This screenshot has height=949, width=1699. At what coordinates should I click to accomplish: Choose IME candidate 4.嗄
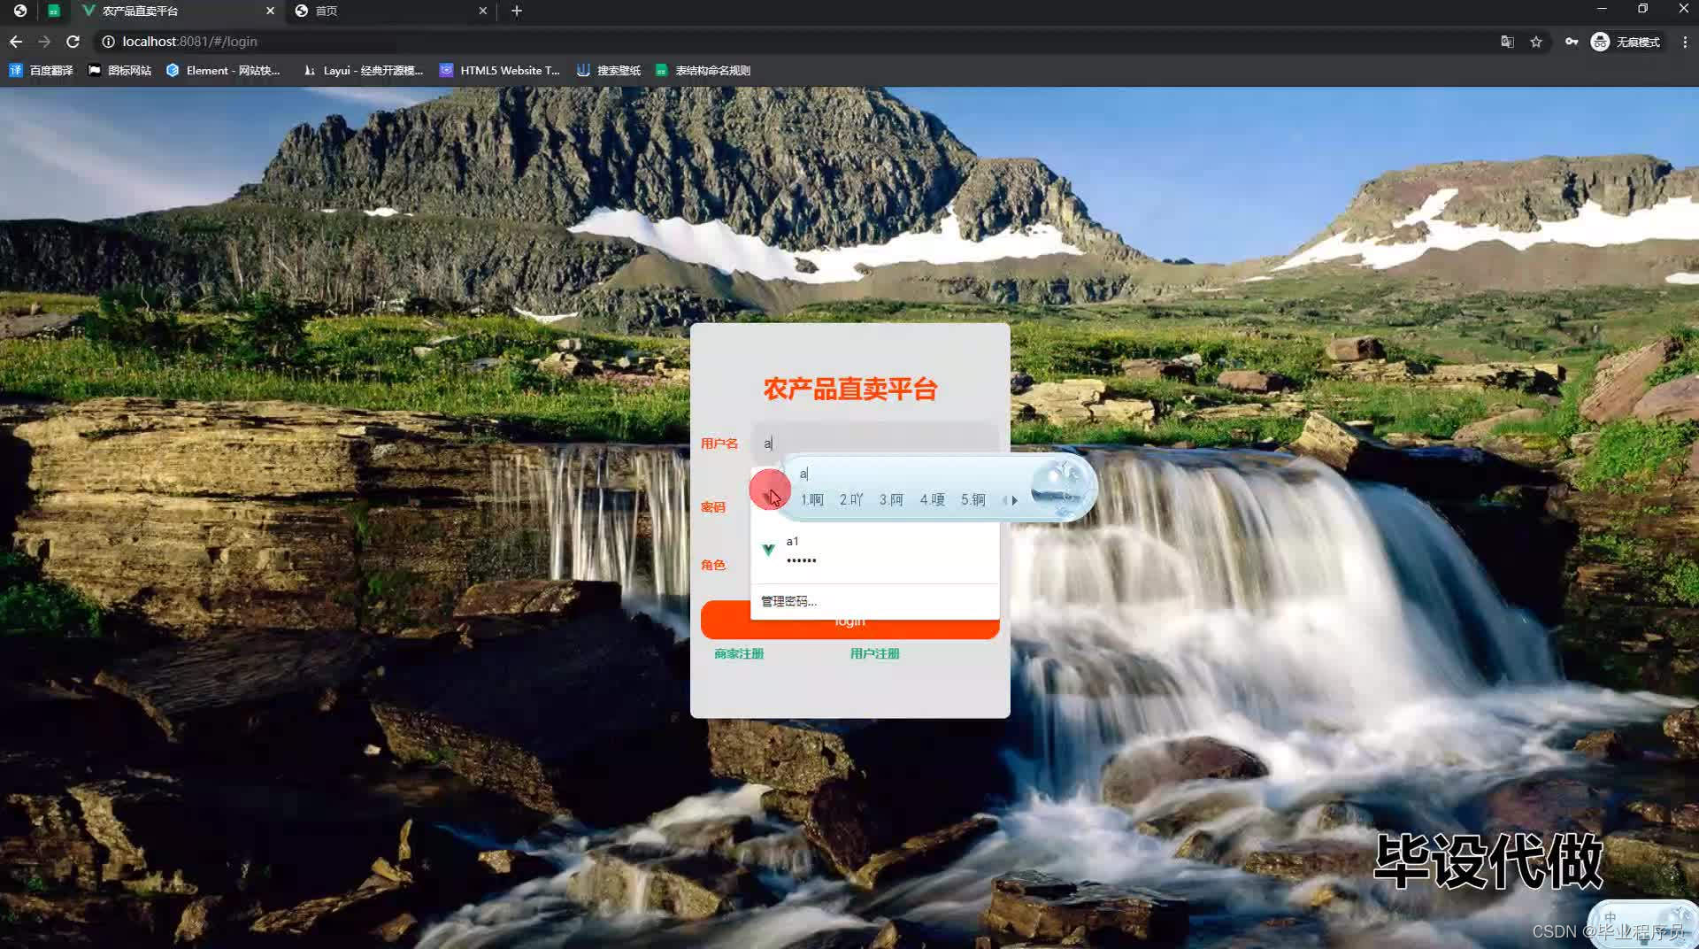[932, 500]
